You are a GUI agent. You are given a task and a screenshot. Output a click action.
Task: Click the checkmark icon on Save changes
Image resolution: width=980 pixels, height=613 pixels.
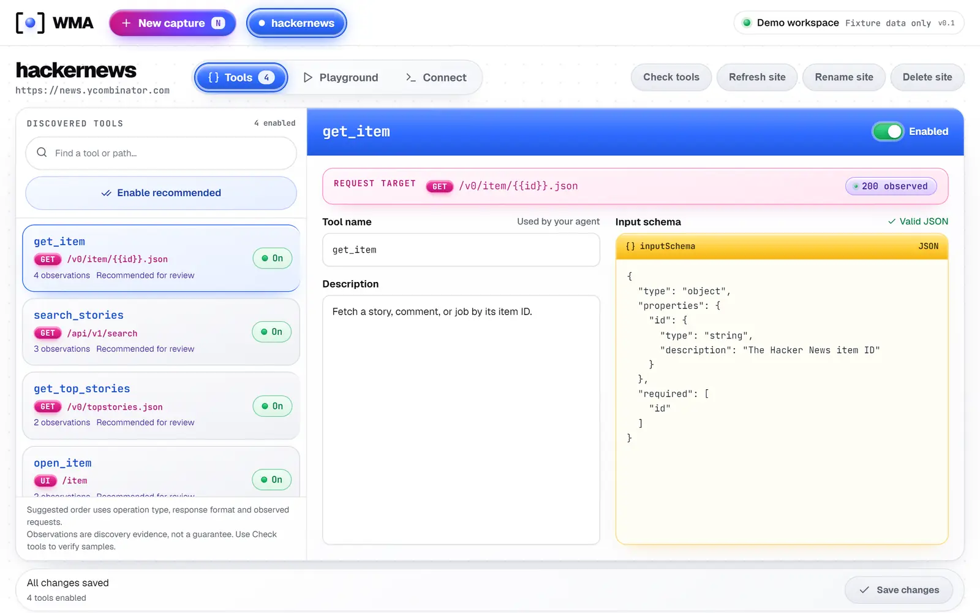864,590
